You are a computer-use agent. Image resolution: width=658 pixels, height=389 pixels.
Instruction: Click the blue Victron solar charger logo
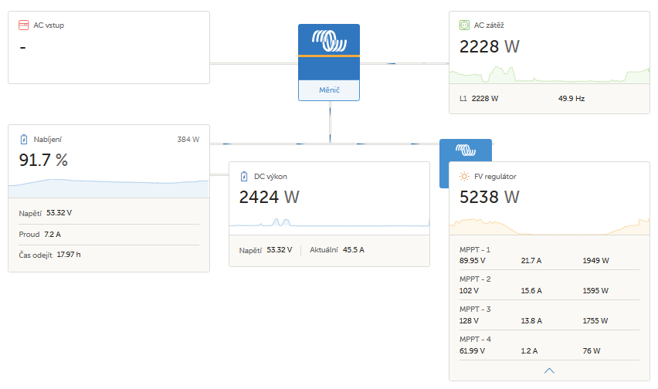click(x=466, y=150)
